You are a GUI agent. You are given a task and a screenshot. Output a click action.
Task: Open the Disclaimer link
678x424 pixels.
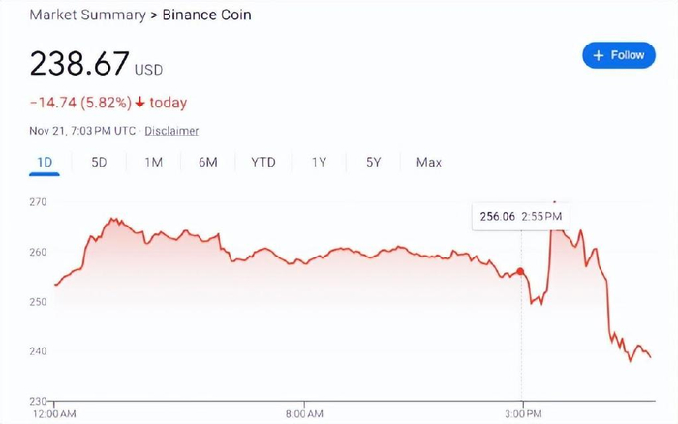click(172, 131)
